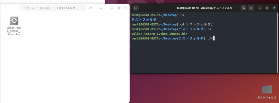The height and width of the screenshot is (103, 279).
Task: Switch to list view in file manager
Action: pos(101,8)
